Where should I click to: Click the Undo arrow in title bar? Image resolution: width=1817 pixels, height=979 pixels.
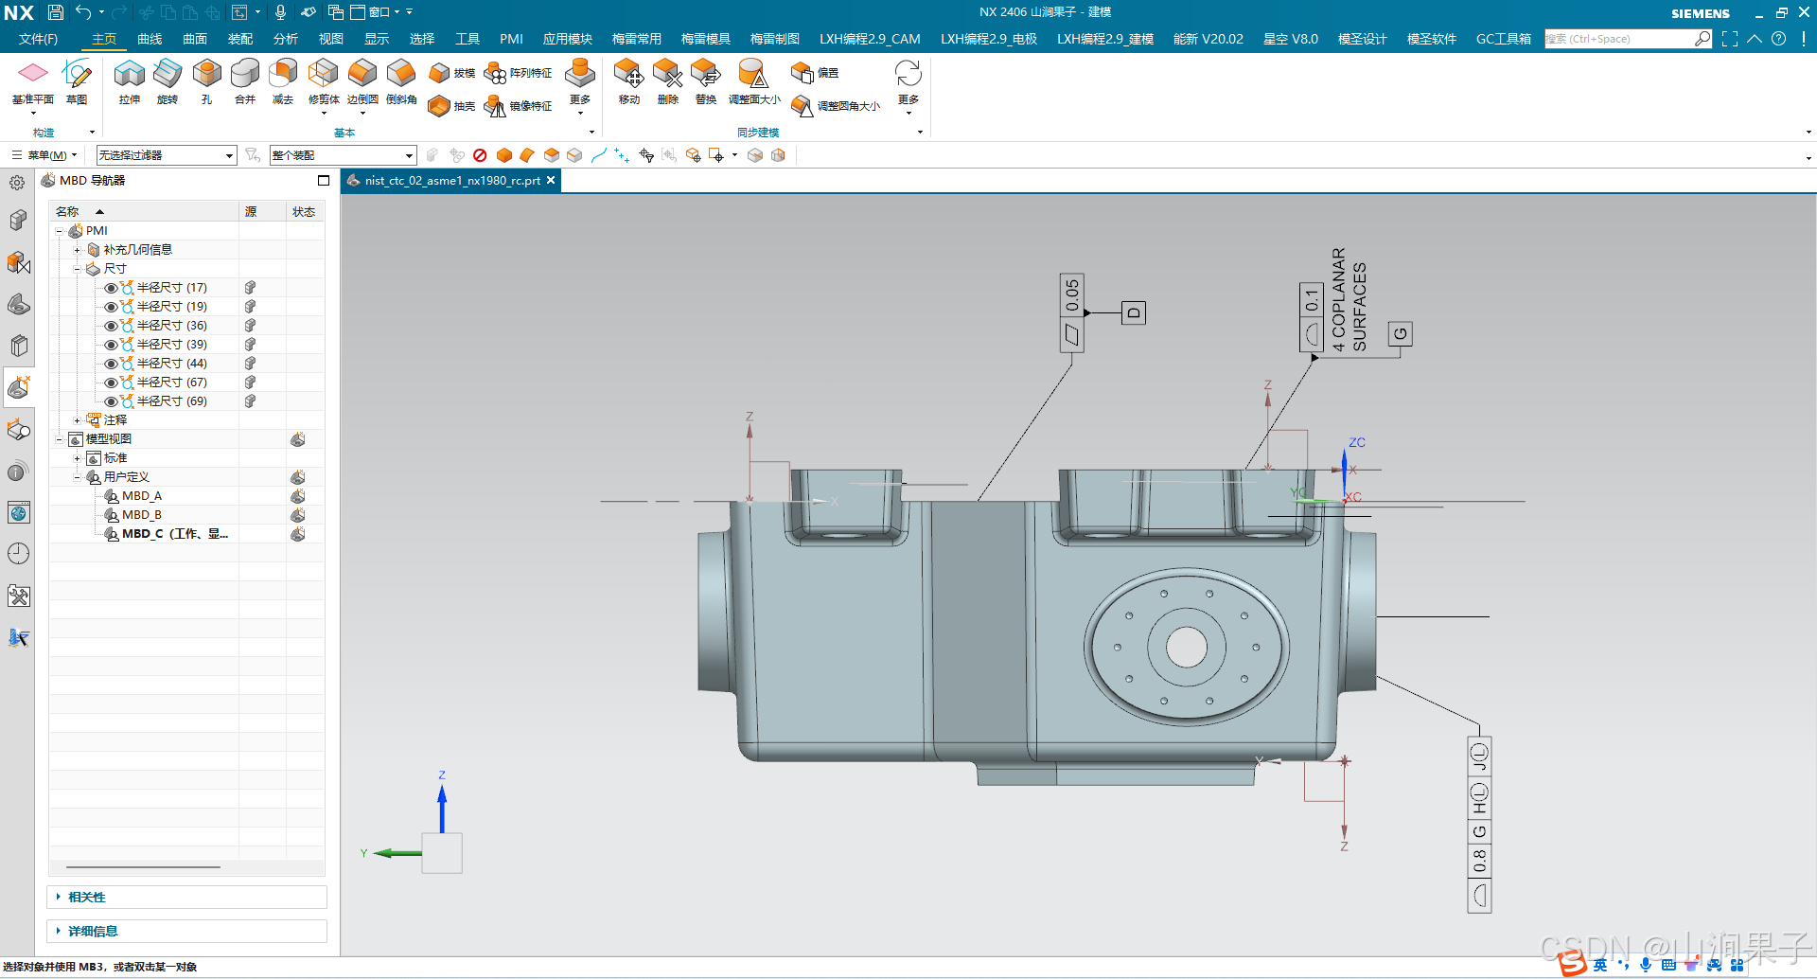[x=83, y=12]
